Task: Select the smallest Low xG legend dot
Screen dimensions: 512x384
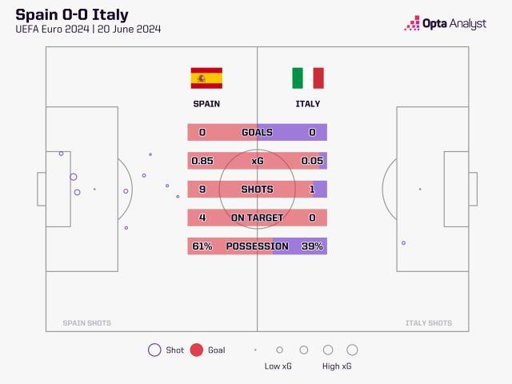Action: pyautogui.click(x=255, y=350)
